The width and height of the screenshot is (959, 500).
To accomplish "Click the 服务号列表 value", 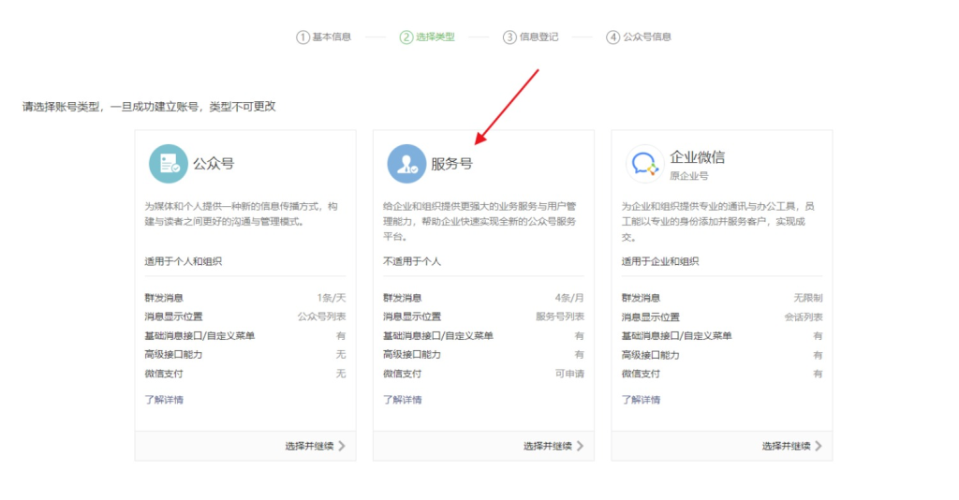I will 560,316.
